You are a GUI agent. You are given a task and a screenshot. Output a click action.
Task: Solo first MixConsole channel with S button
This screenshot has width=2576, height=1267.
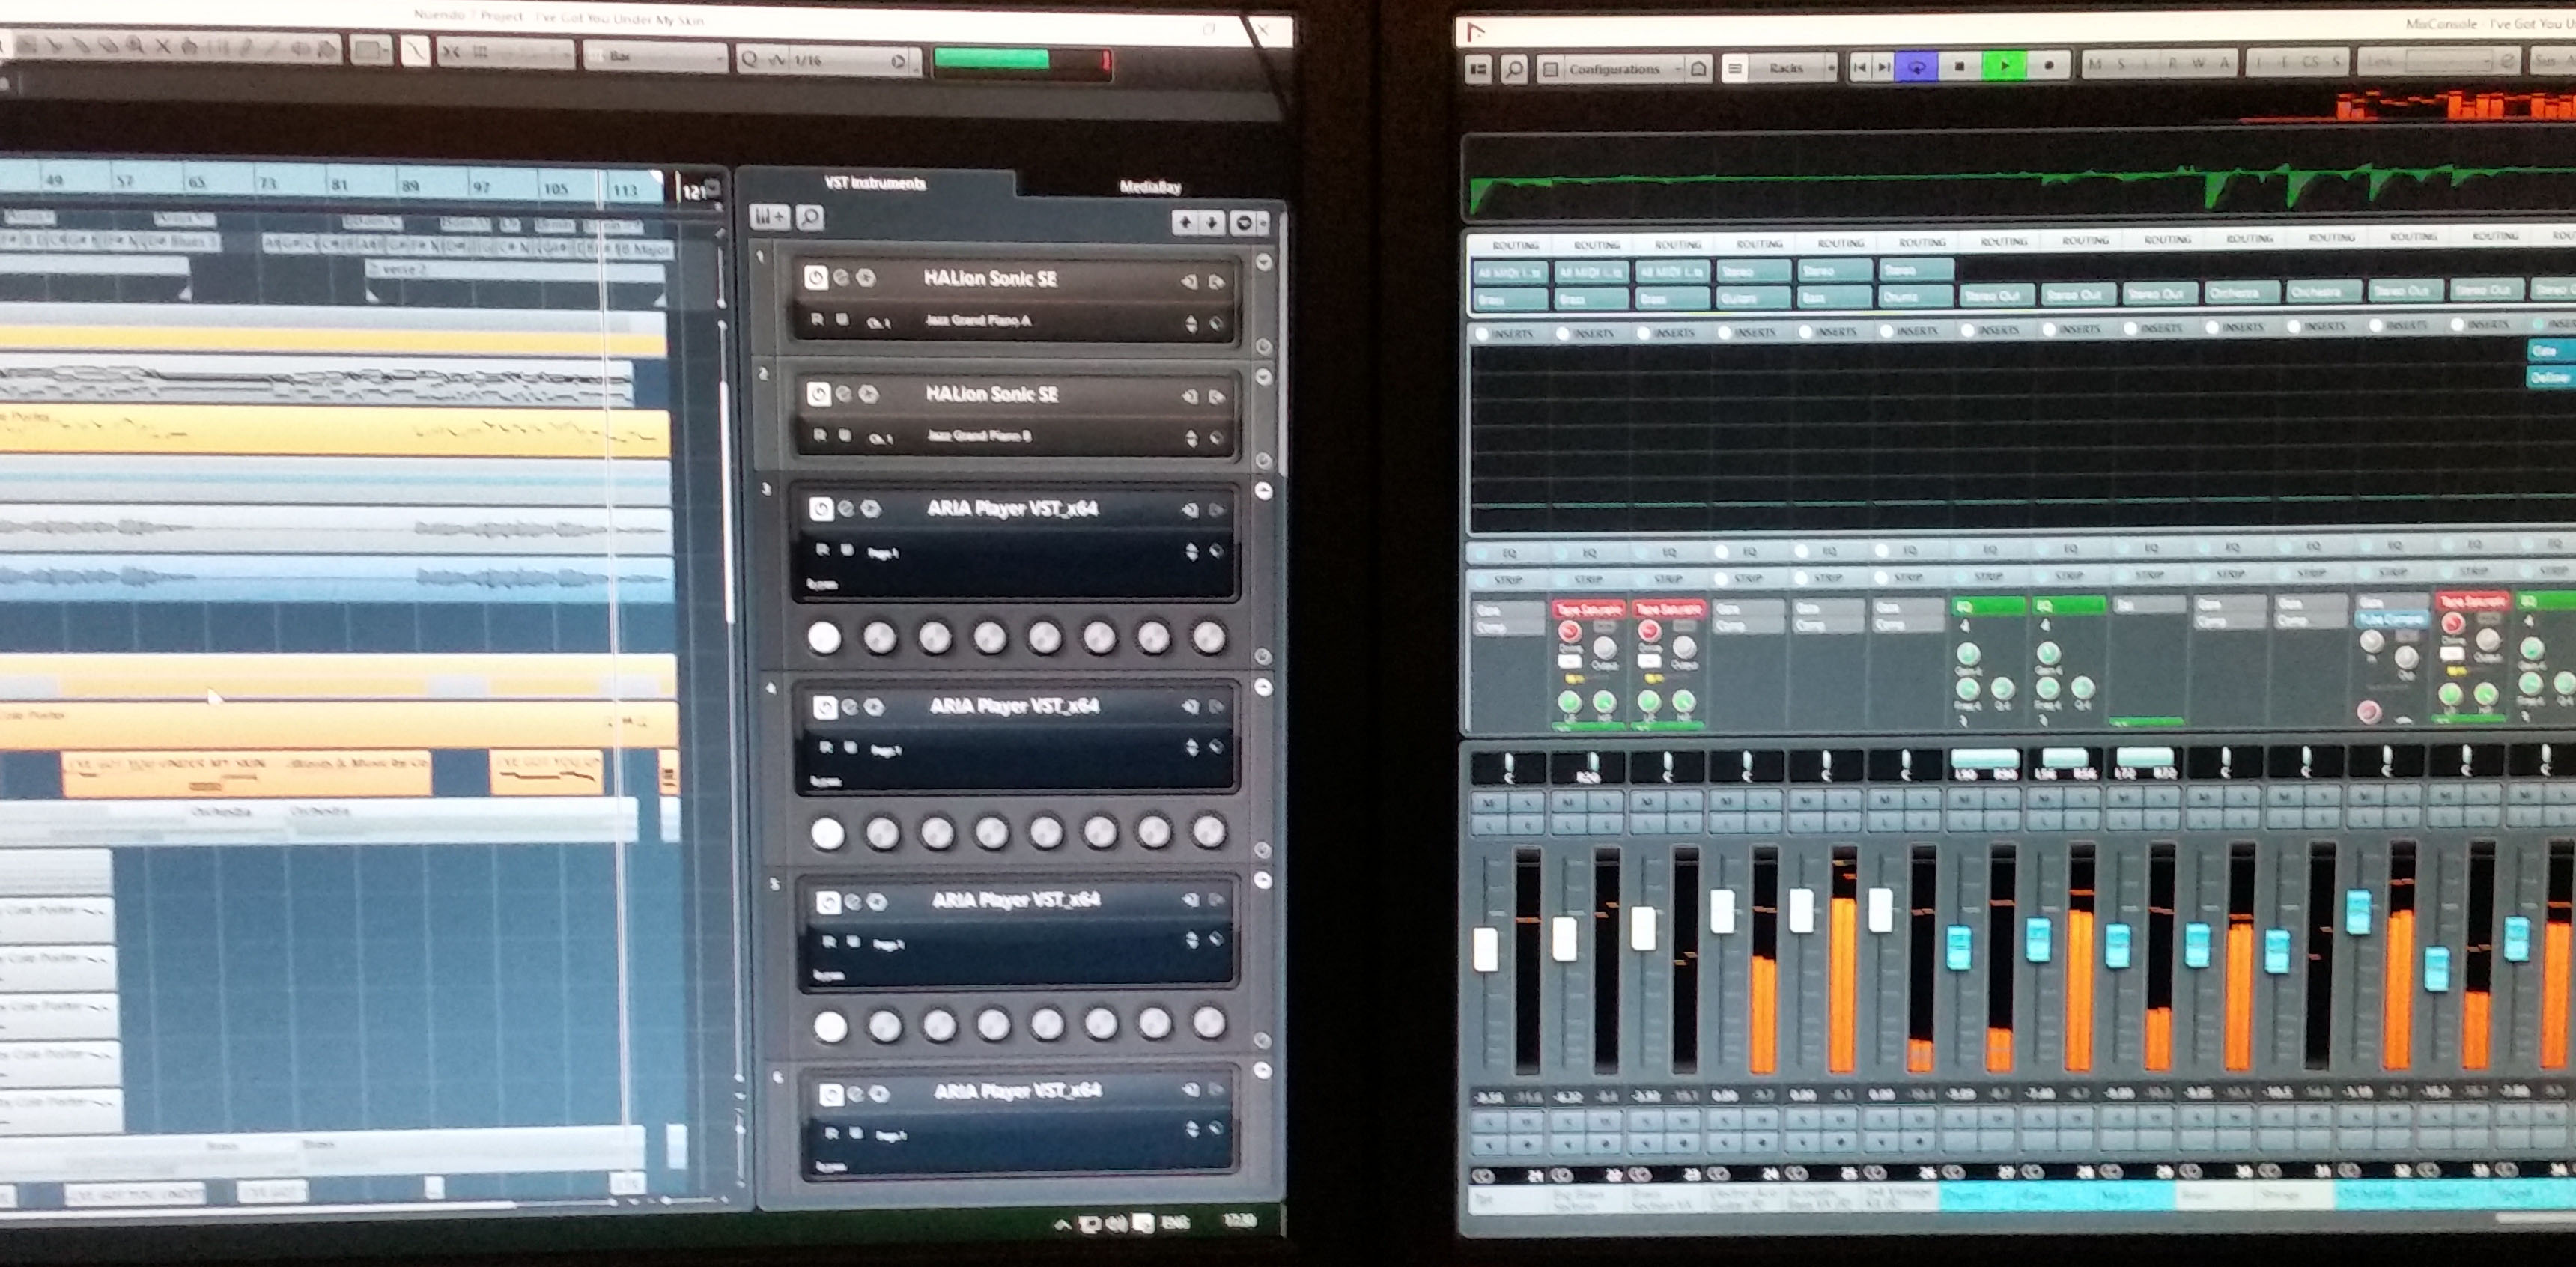click(1527, 803)
